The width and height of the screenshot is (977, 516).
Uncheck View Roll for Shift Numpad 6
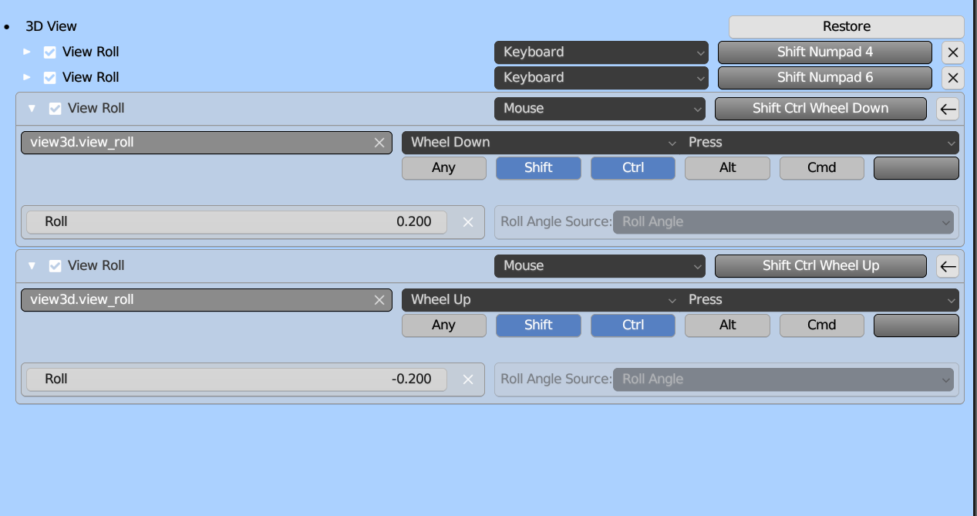(50, 78)
